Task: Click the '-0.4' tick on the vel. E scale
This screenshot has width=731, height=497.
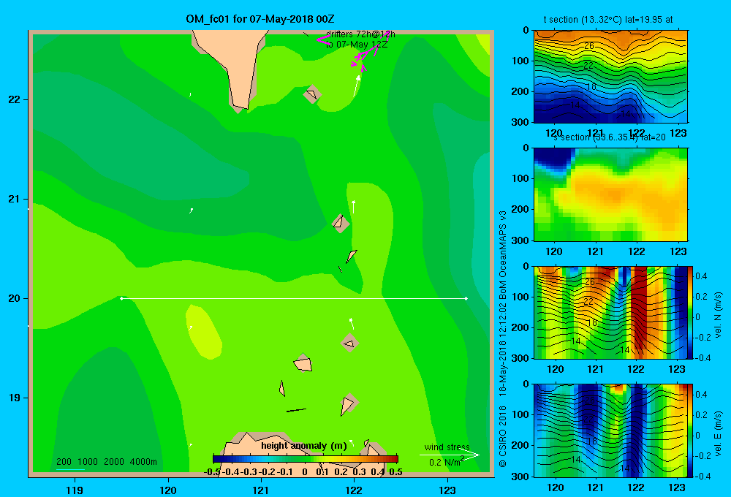Action: point(702,476)
